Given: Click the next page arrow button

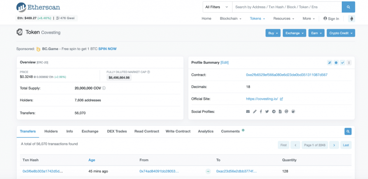Looking at the screenshot, I should click(334, 145).
